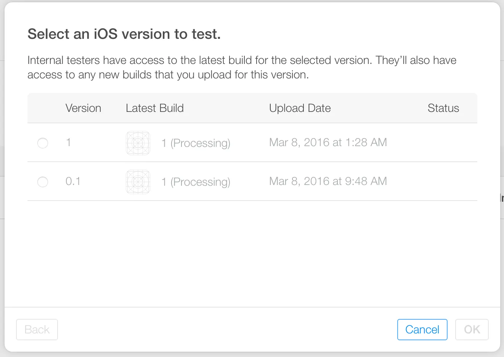Select the radio button for version 1
Viewport: 504px width, 357px height.
(43, 143)
